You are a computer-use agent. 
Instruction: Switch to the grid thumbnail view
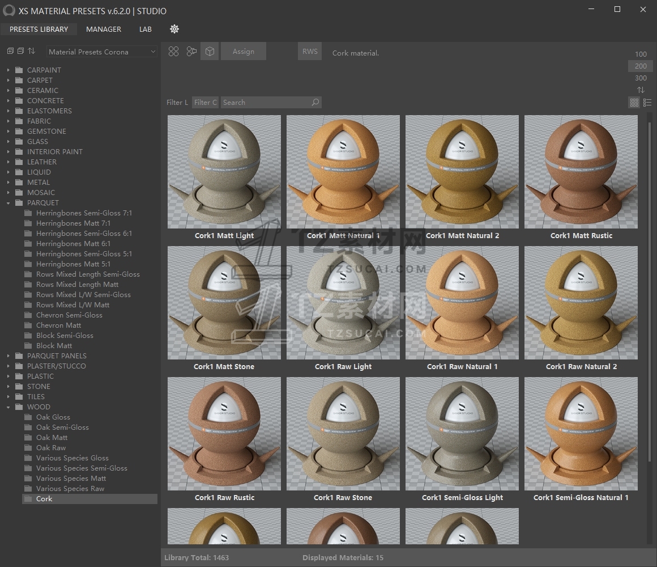634,103
